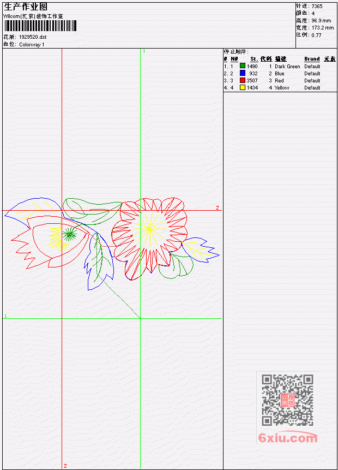This screenshot has width=338, height=470.
Task: Click the 'Yellow' description text
Action: tap(282, 88)
